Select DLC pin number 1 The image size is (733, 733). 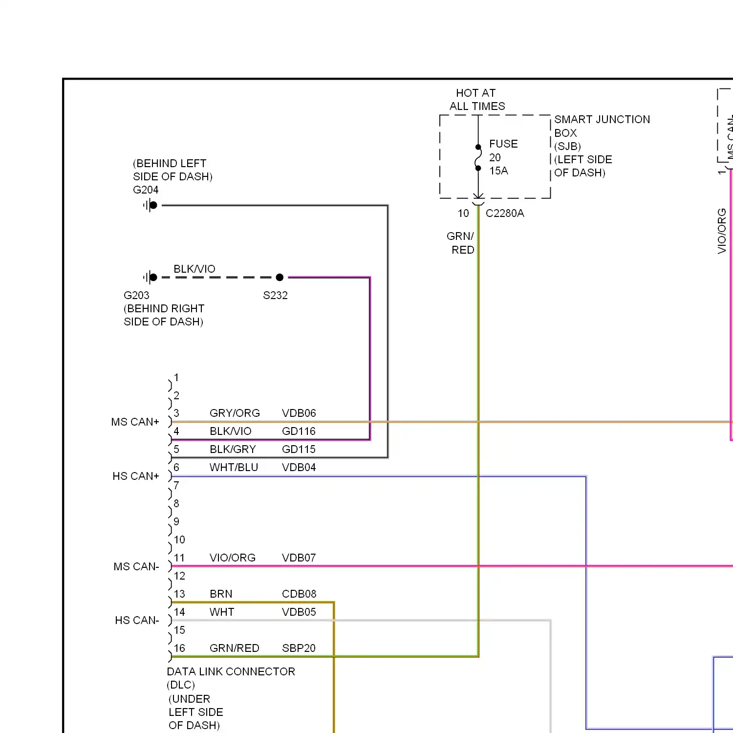[176, 377]
